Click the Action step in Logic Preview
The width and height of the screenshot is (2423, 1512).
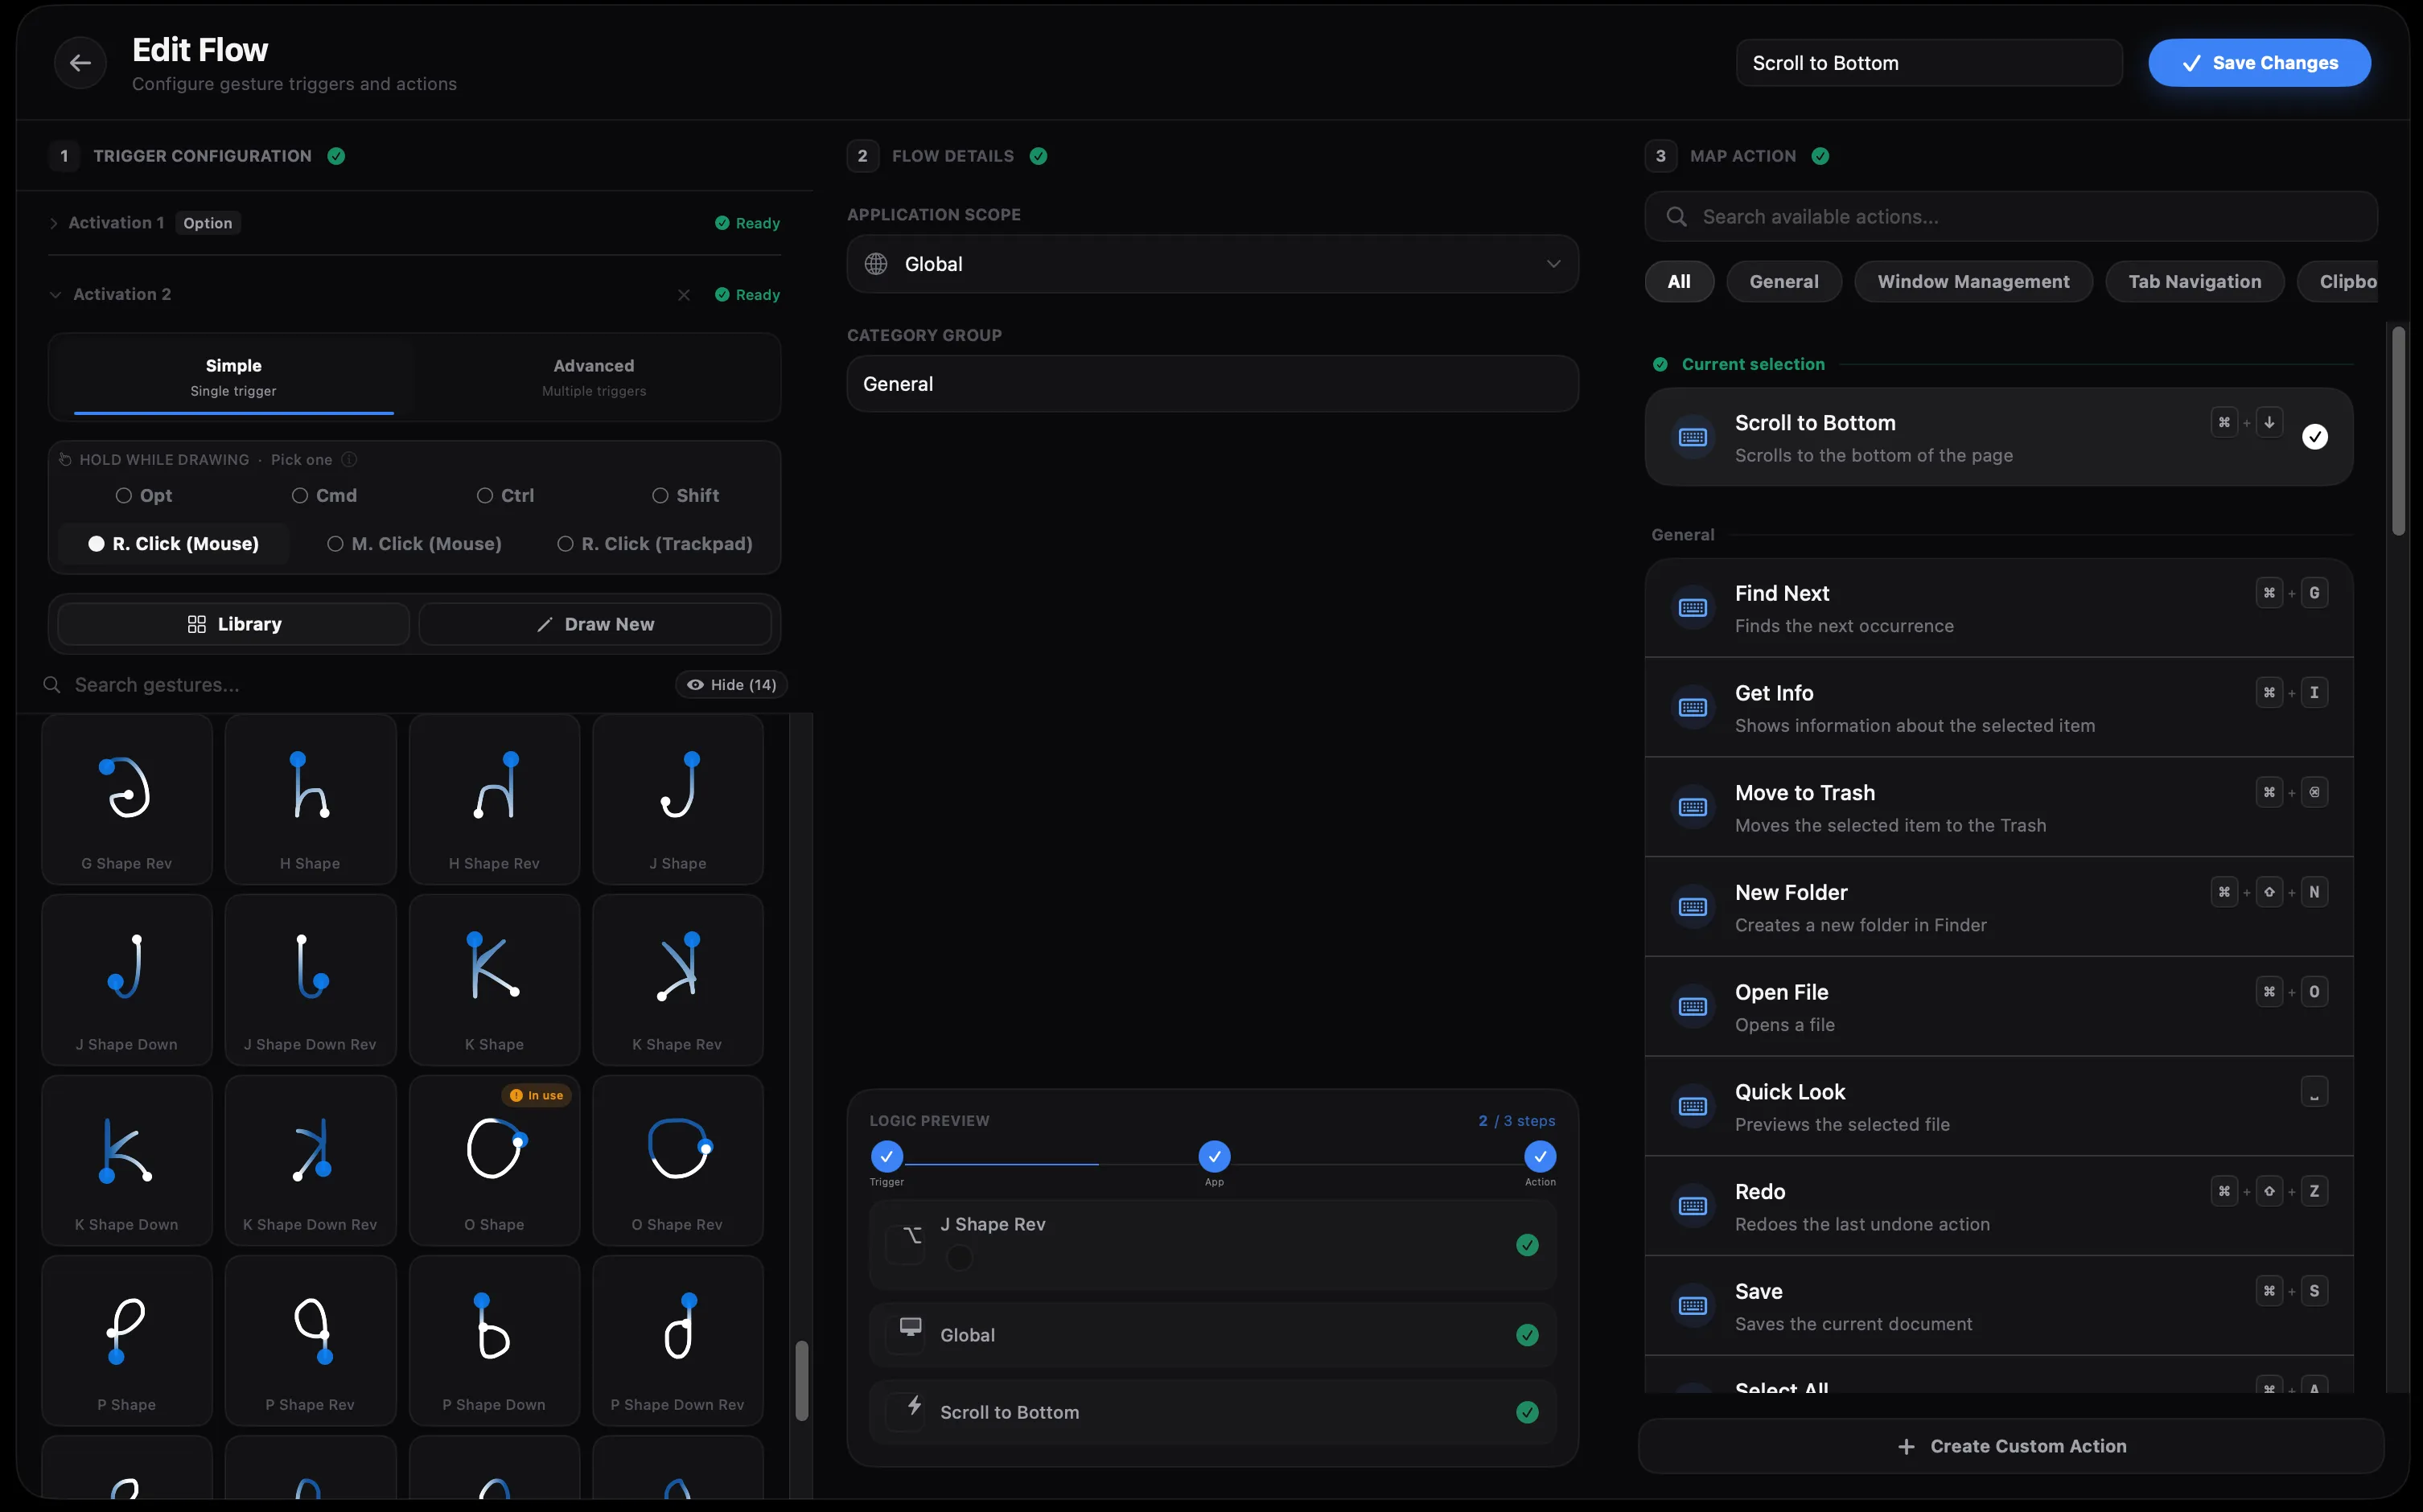point(1540,1157)
